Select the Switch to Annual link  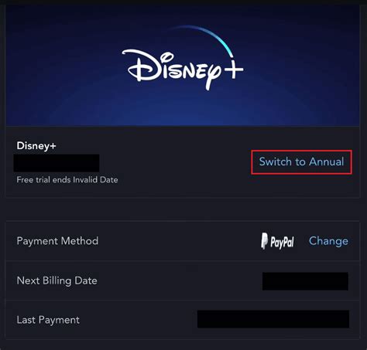tap(301, 161)
